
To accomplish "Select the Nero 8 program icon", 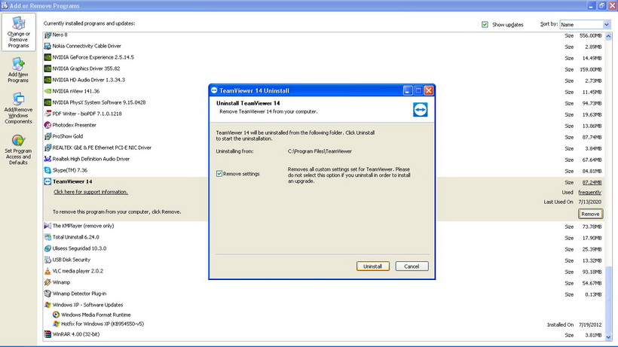I will coord(47,35).
